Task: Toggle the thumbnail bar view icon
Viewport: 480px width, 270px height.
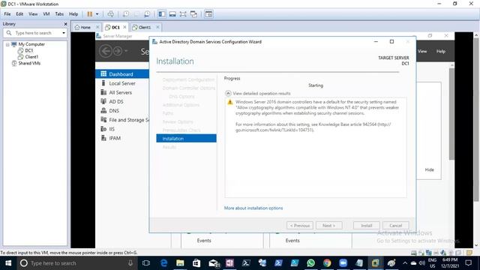Action: (172, 14)
